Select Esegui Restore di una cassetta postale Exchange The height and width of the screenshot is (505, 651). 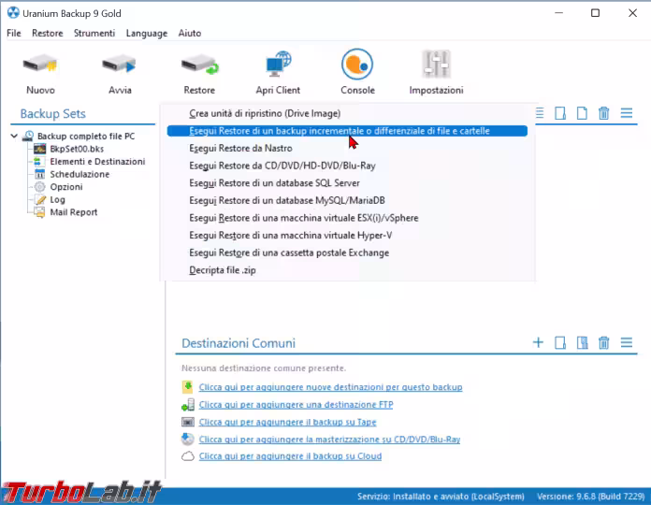[x=347, y=252]
